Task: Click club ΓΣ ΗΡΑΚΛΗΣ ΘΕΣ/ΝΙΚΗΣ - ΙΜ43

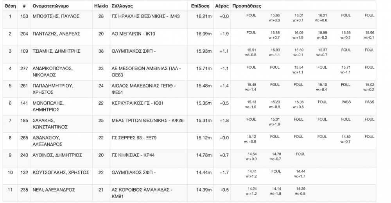Action: [145, 16]
